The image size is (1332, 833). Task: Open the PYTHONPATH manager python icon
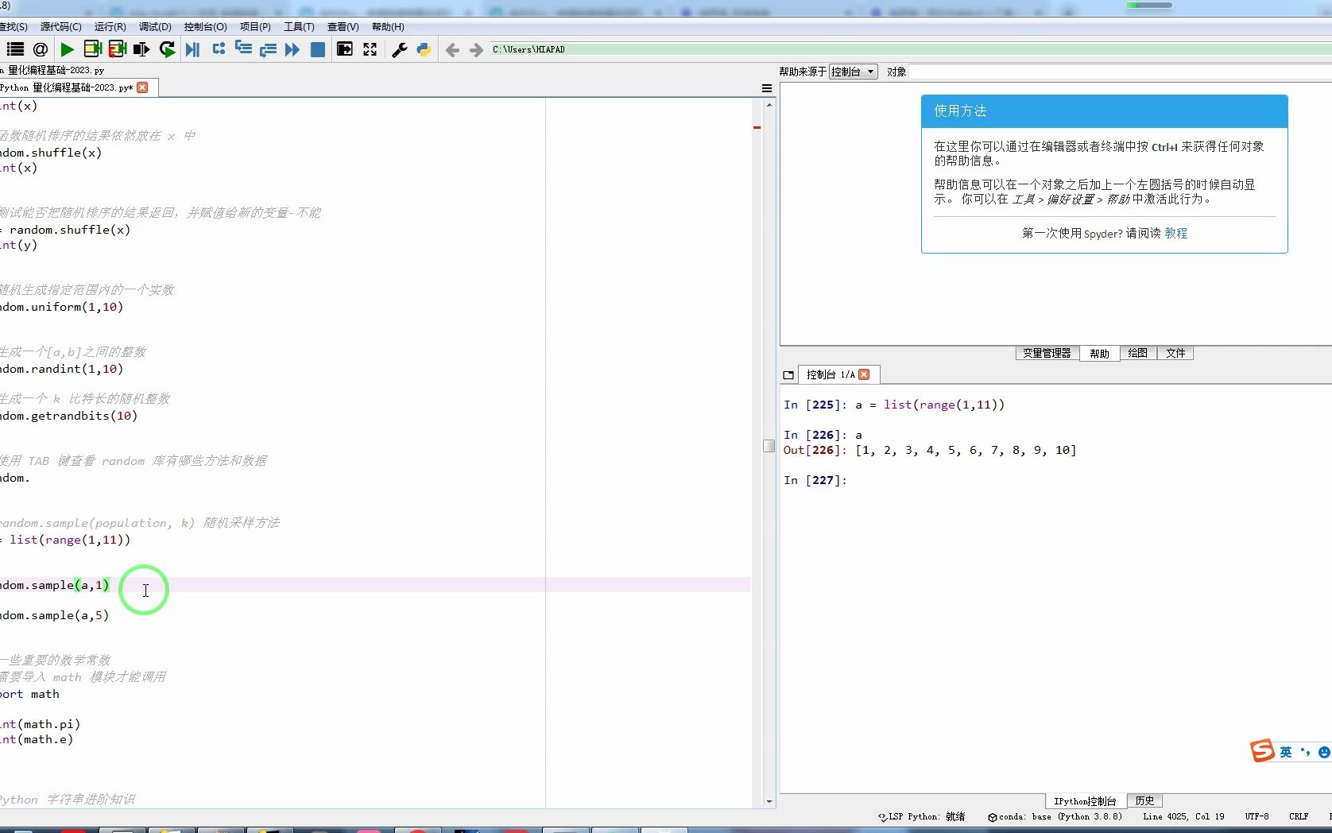click(424, 49)
